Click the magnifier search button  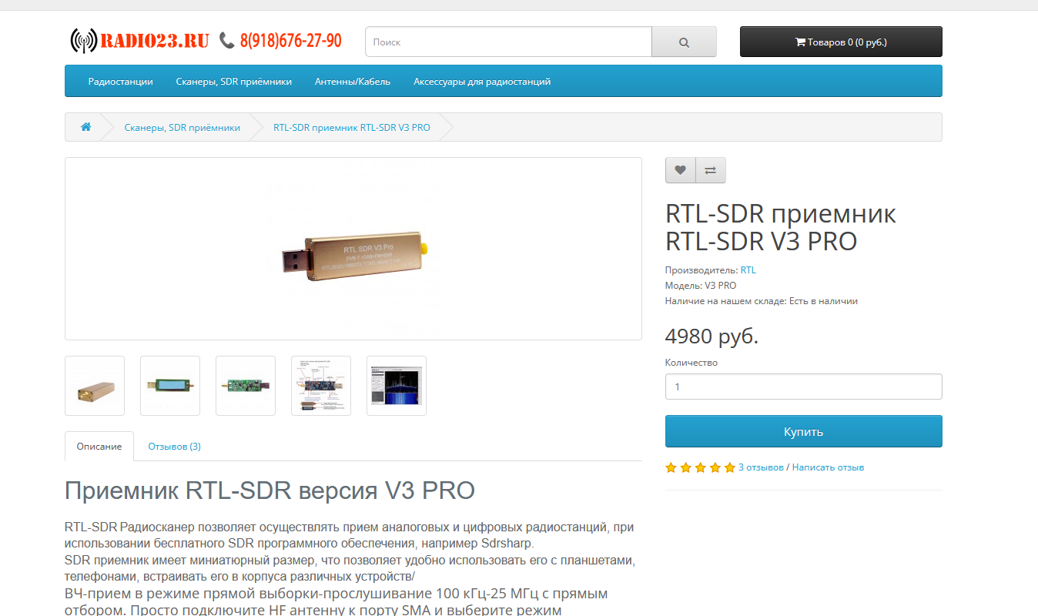coord(684,42)
